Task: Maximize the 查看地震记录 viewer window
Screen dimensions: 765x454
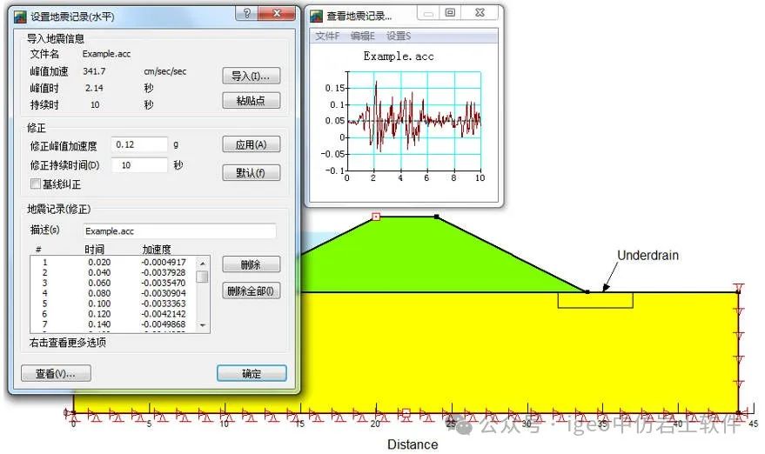Action: click(x=450, y=13)
